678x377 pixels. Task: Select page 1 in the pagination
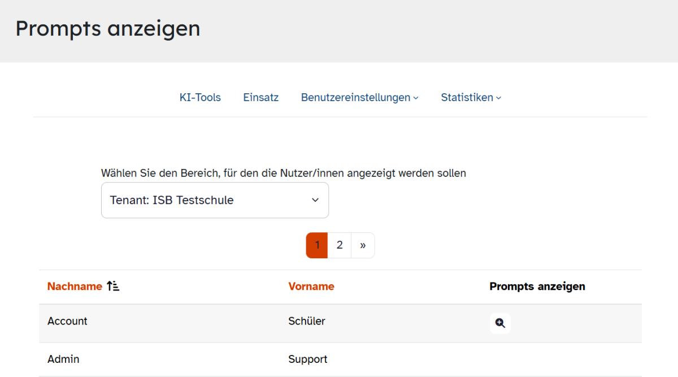point(317,245)
